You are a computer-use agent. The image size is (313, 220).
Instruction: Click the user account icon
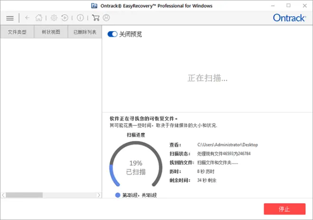pos(106,18)
